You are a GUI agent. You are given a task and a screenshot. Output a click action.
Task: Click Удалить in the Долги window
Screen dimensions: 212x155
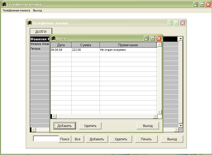pyautogui.click(x=90, y=126)
